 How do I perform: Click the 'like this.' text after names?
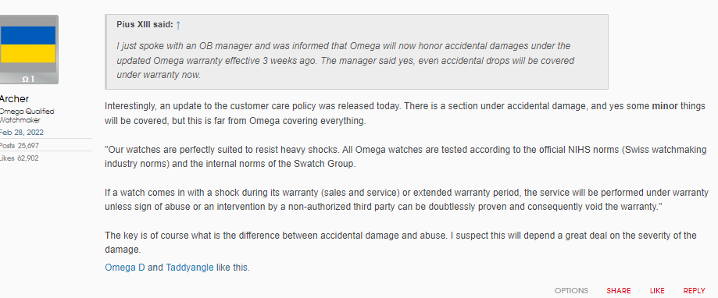click(233, 268)
